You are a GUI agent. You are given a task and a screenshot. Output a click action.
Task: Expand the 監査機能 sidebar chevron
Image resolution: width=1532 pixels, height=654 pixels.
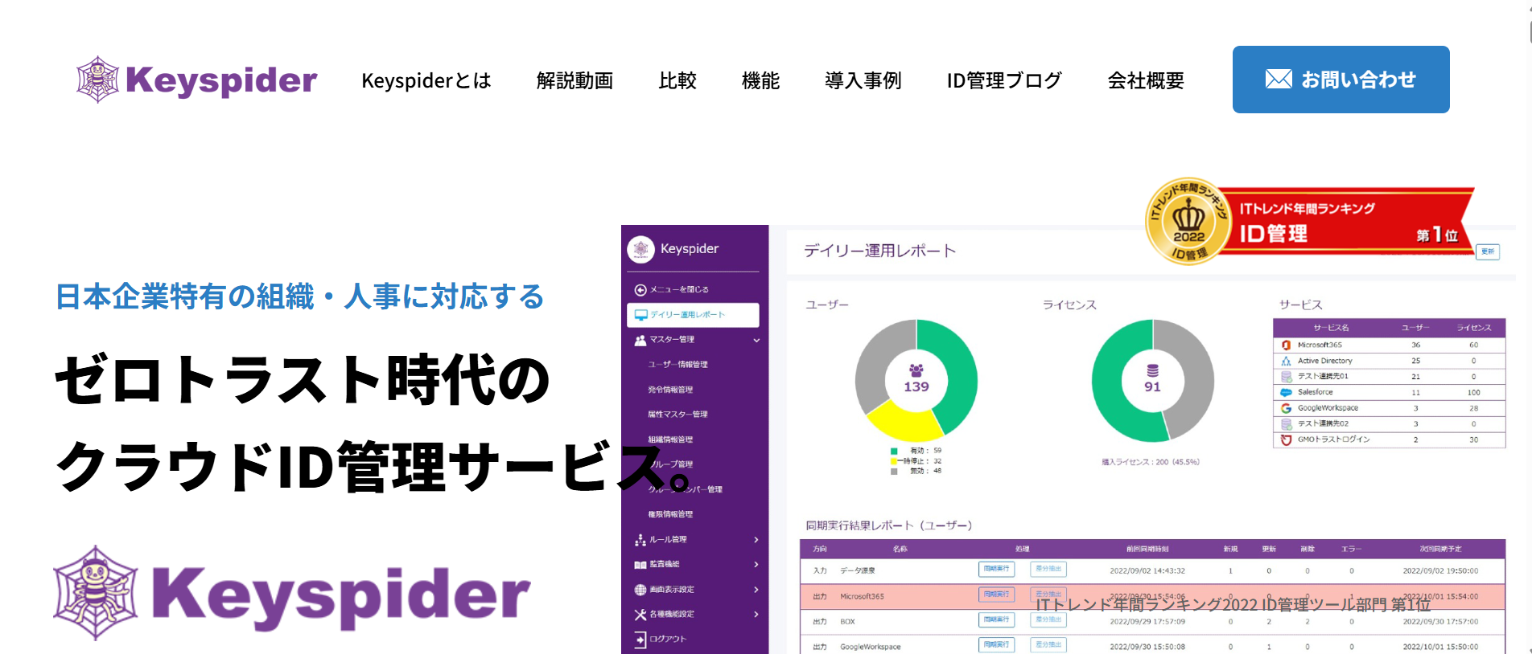click(x=756, y=565)
